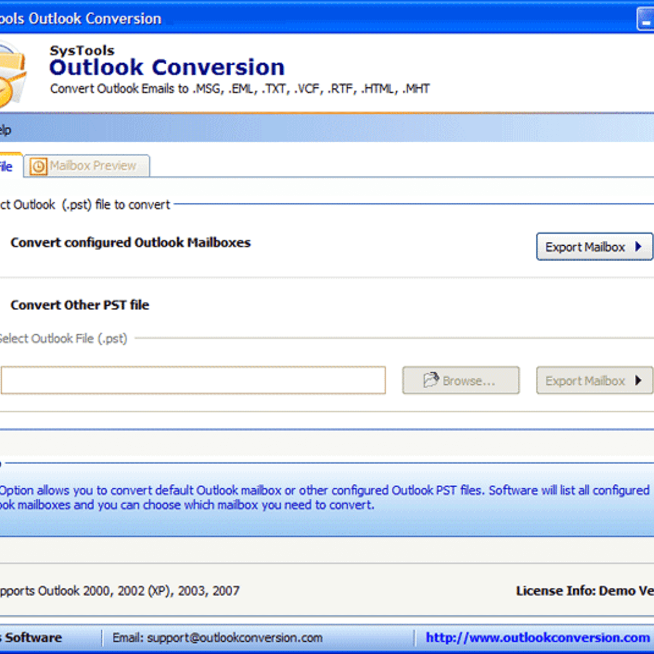Minimize the Outlook Conversion window
The width and height of the screenshot is (654, 654).
point(646,19)
